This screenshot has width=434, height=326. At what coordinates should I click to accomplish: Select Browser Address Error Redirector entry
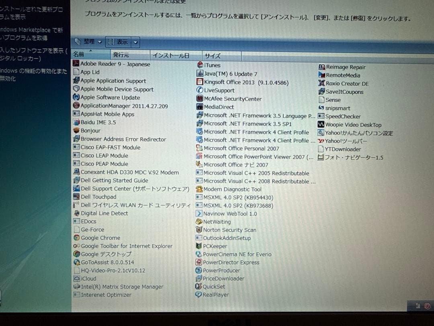[120, 139]
